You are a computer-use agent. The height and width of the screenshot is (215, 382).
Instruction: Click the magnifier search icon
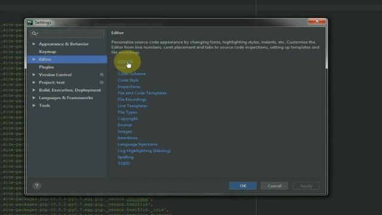tap(34, 33)
